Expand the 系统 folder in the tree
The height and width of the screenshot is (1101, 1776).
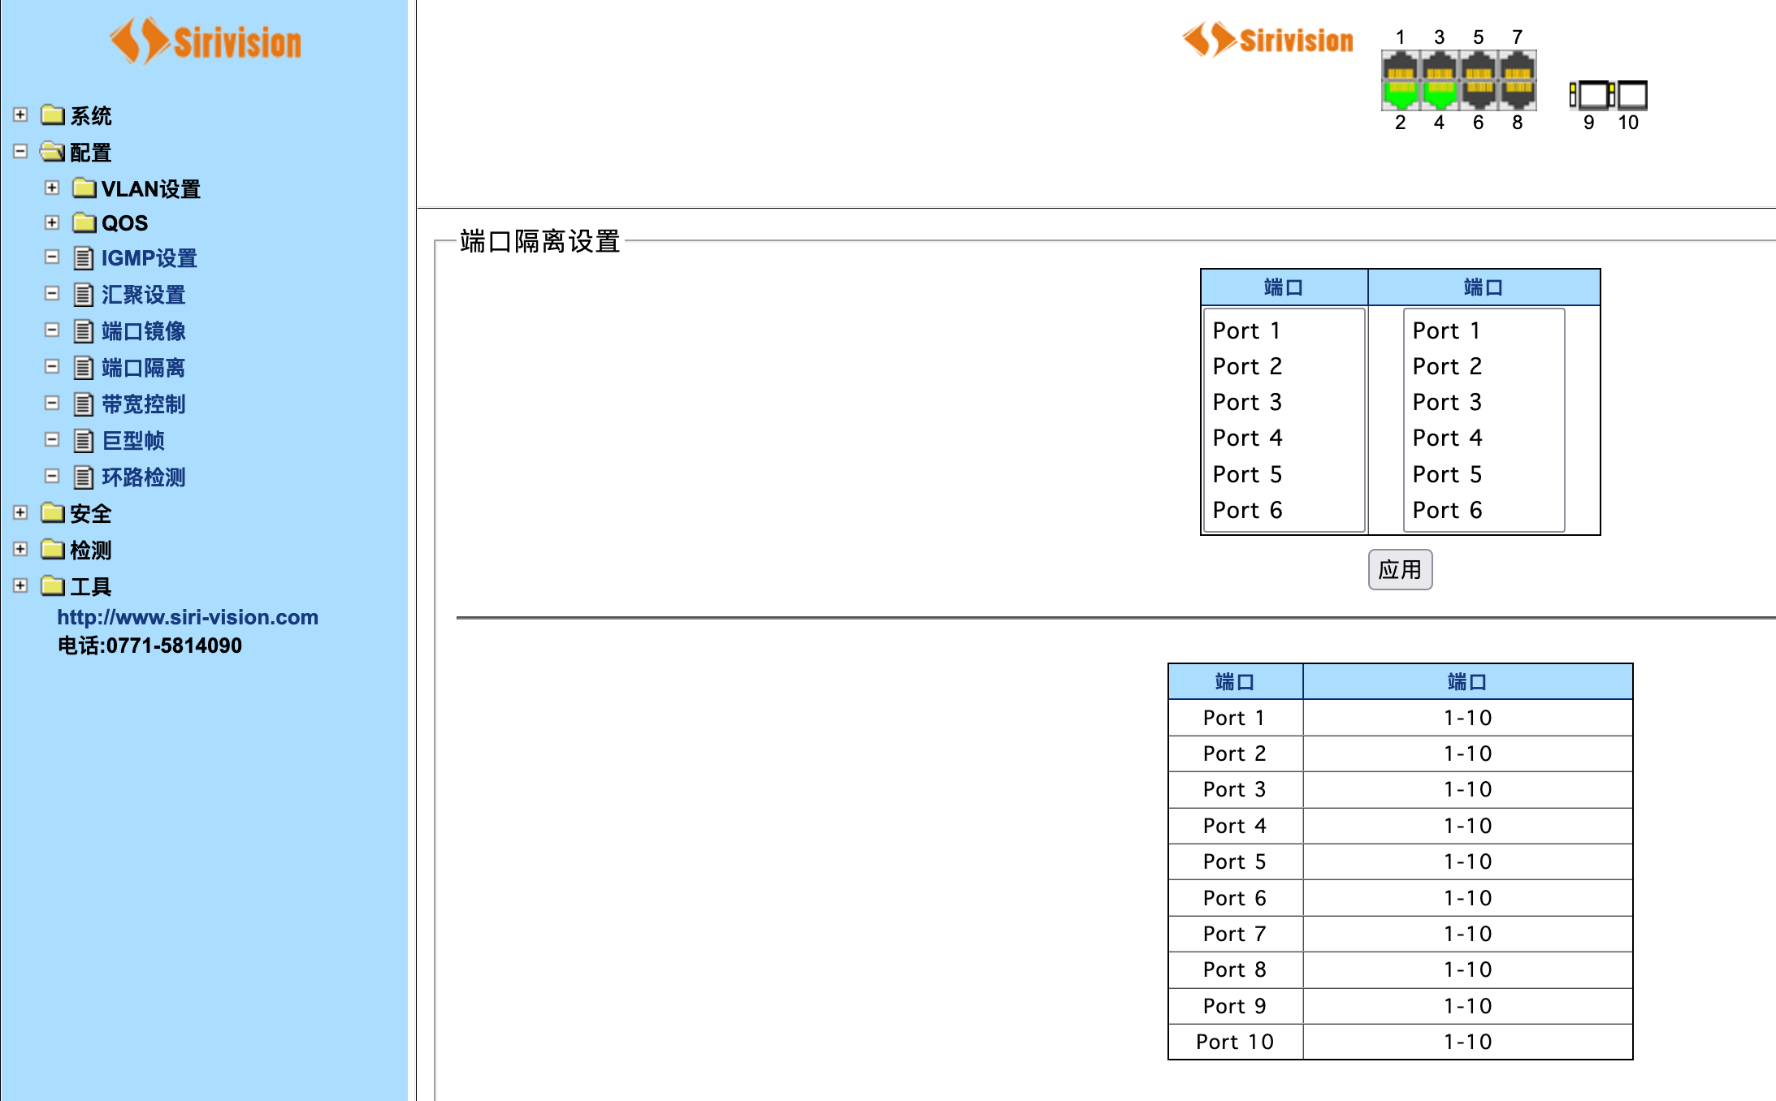click(20, 114)
